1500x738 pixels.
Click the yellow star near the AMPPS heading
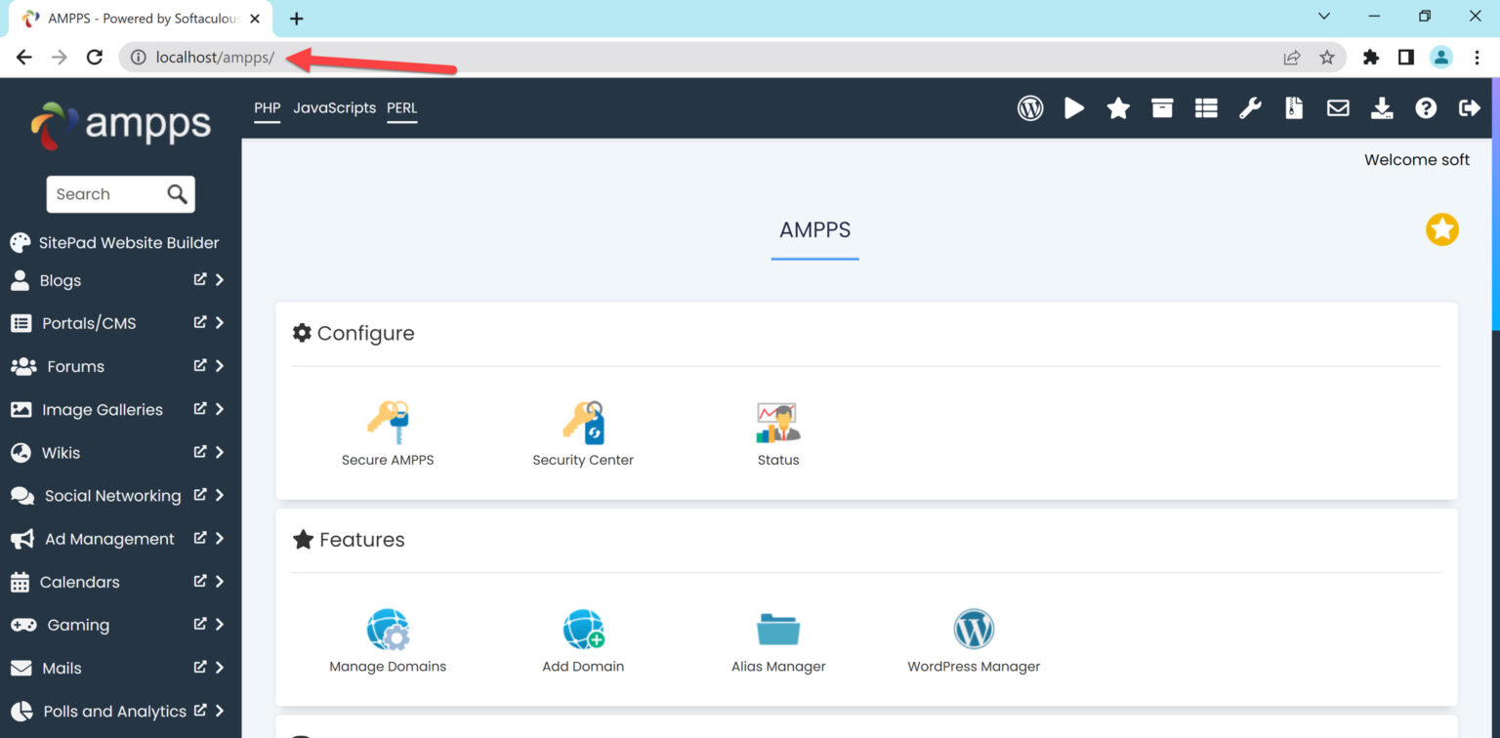coord(1442,229)
